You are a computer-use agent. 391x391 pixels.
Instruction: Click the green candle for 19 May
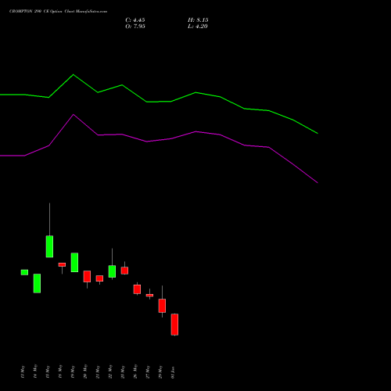tap(74, 263)
